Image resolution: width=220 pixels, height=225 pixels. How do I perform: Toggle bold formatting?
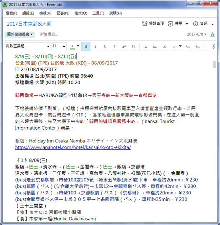86,46
